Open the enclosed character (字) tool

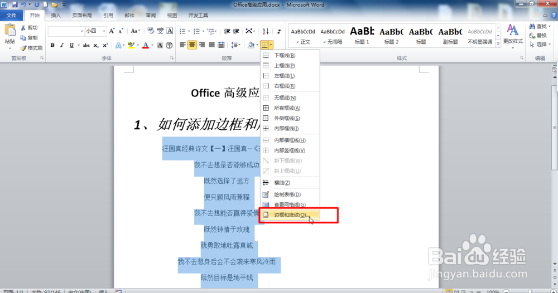point(170,46)
